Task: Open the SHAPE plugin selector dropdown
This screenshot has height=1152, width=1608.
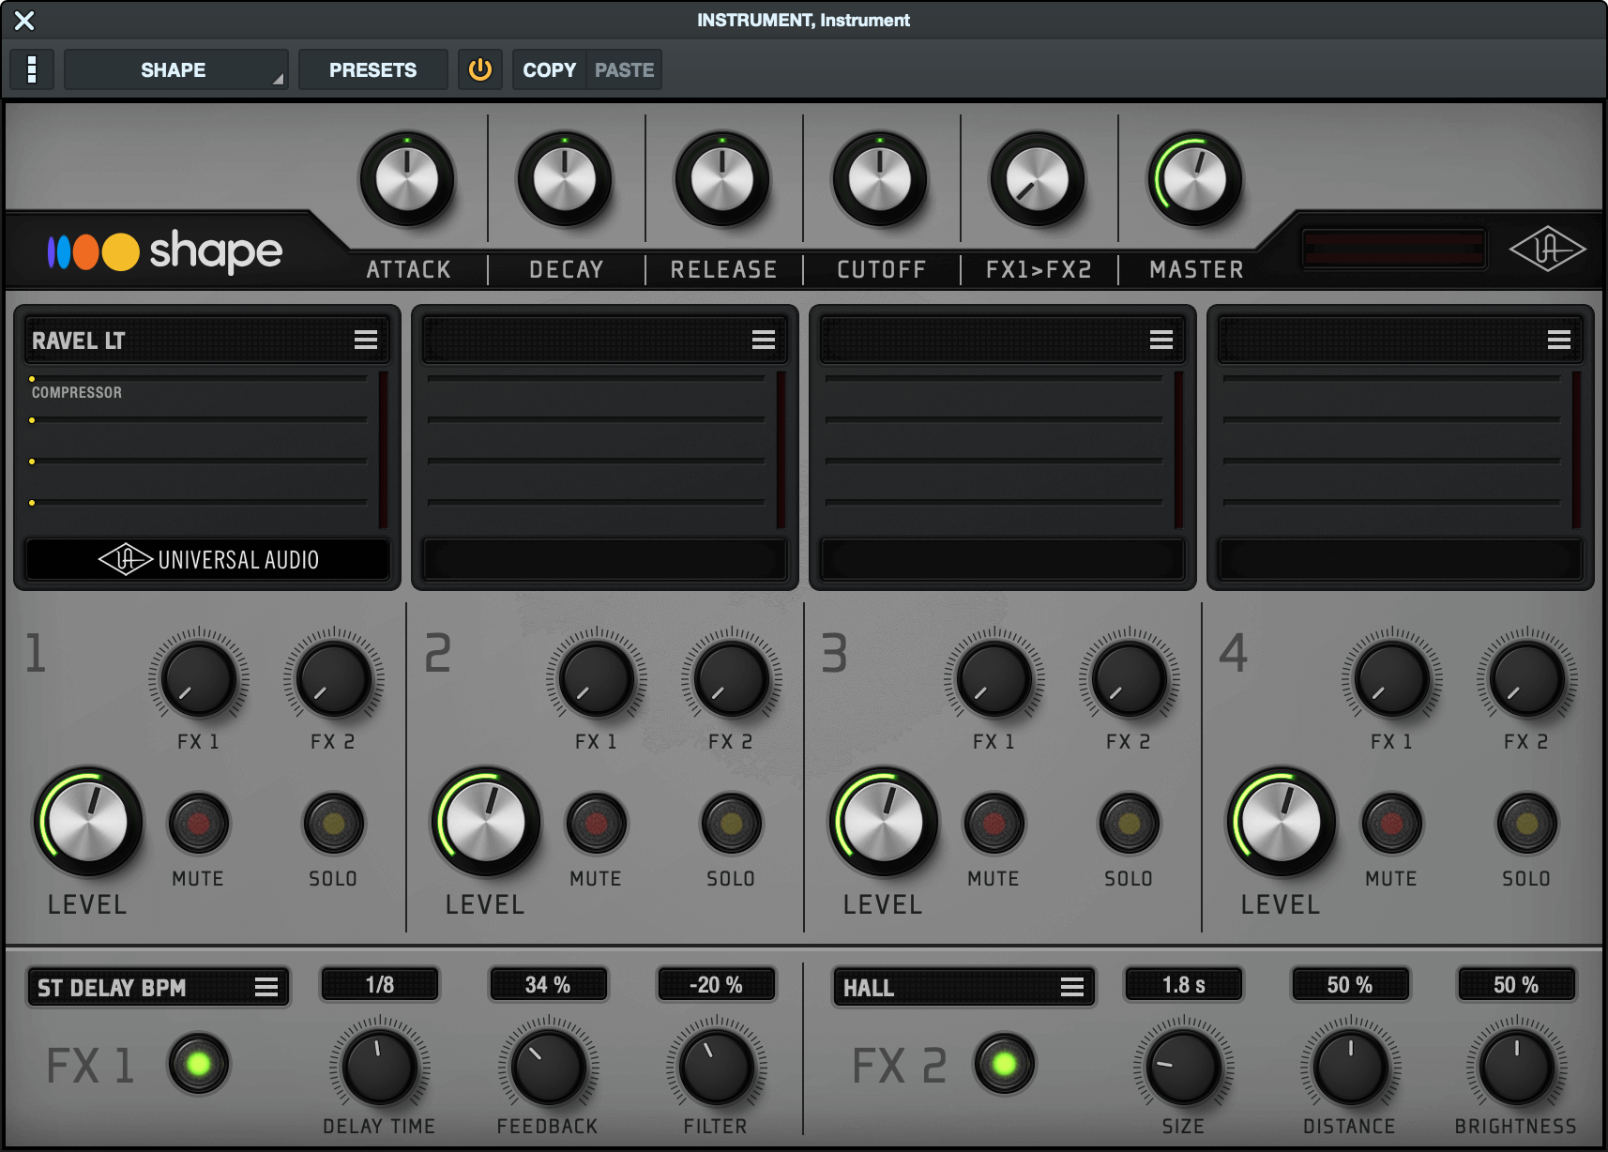Action: [175, 69]
